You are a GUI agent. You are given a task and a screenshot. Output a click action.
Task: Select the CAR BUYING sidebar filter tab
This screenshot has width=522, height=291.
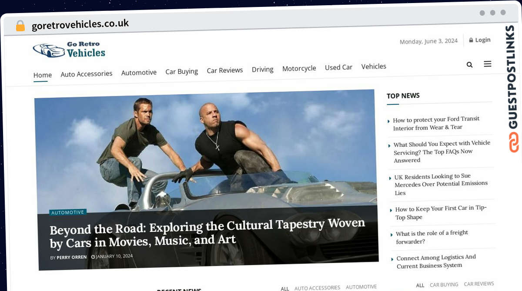444,284
